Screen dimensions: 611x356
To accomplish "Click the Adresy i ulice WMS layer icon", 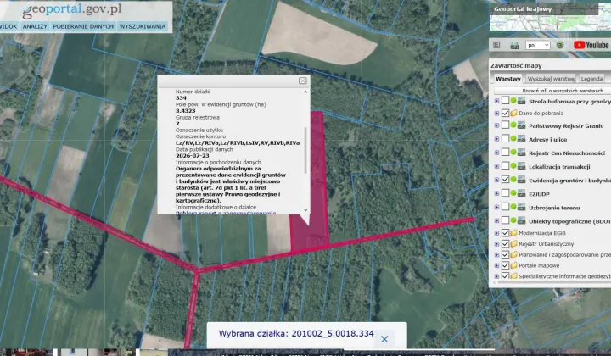I will (x=521, y=139).
